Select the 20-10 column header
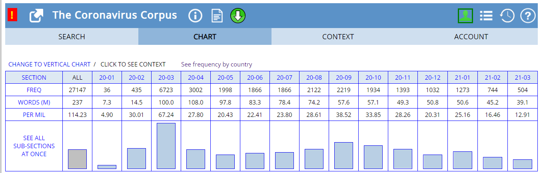Screen dimensions: 541x173 [373, 78]
